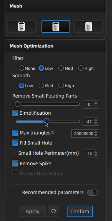Enable the Recommended parameters switch

(93, 193)
